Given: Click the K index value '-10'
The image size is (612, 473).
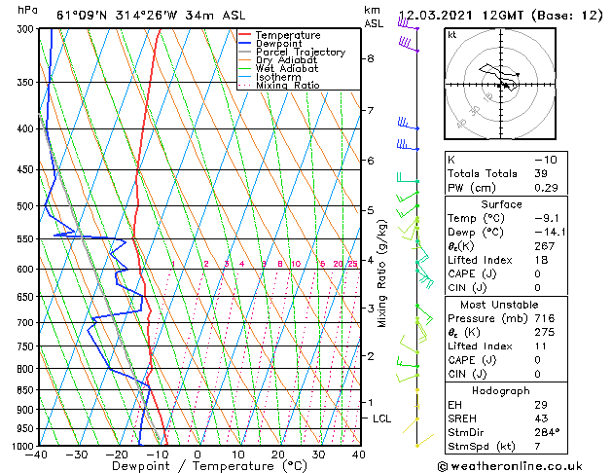Looking at the screenshot, I should (546, 160).
